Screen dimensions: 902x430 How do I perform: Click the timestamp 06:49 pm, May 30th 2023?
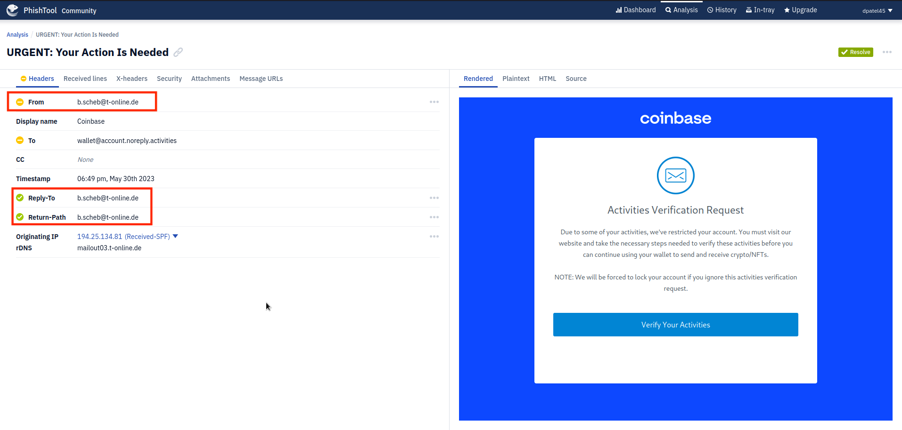[116, 179]
